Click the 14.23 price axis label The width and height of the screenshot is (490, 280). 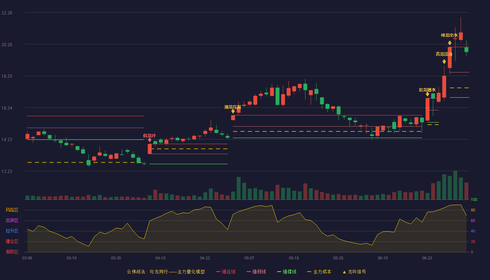[7, 140]
